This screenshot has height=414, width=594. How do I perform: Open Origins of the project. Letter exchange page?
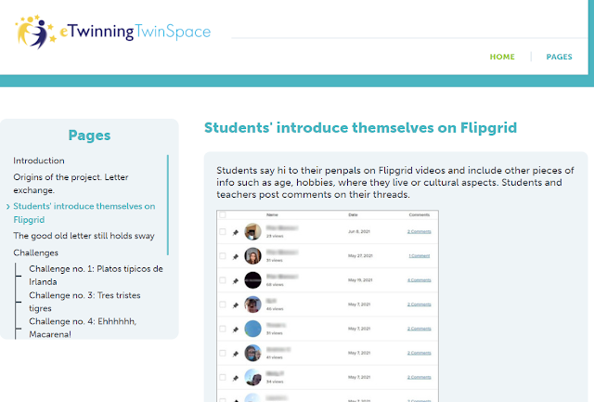(x=71, y=184)
